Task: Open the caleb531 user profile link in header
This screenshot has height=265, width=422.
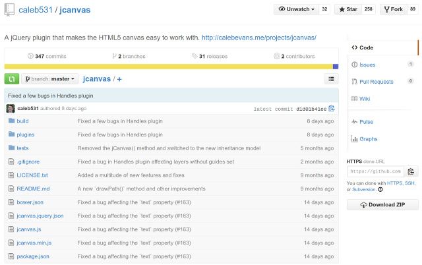Action: click(36, 10)
